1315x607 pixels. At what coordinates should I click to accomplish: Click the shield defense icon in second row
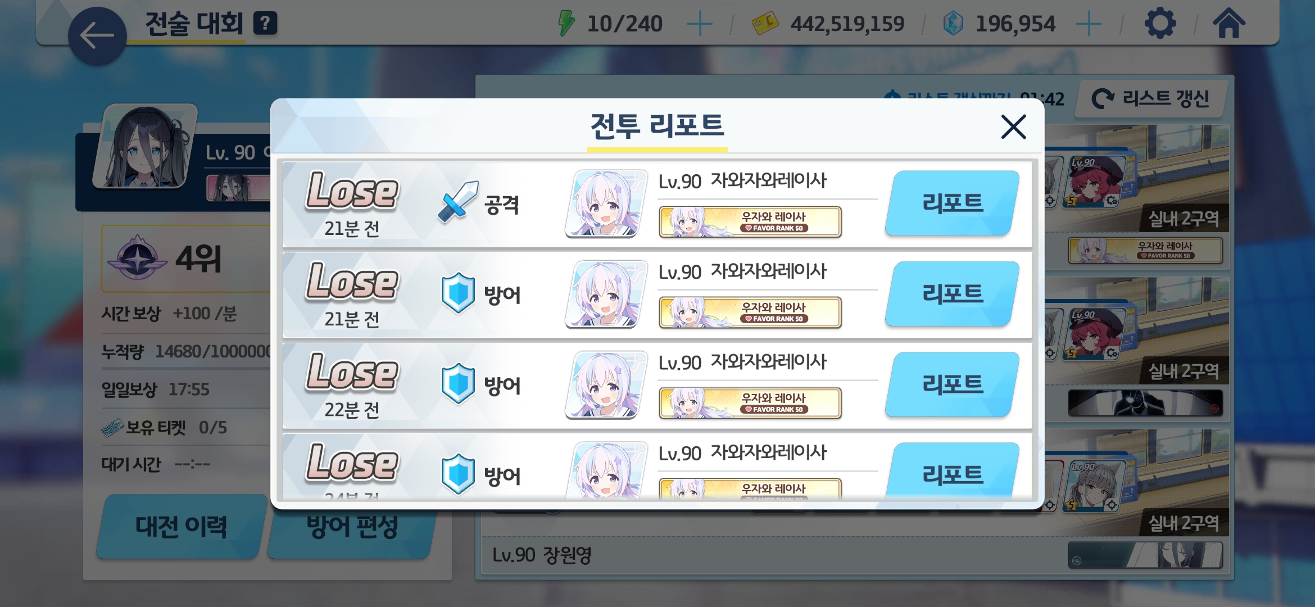pyautogui.click(x=458, y=293)
